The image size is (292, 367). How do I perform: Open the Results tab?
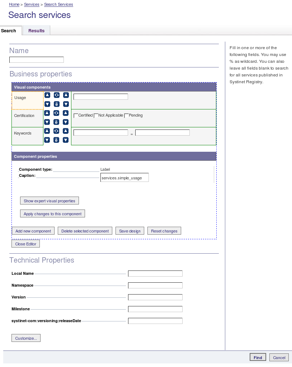[x=37, y=30]
